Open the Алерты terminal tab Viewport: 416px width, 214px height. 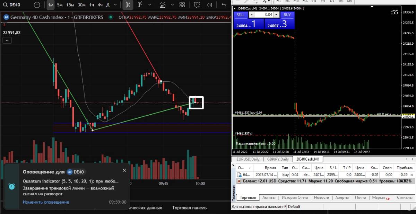[342, 198]
